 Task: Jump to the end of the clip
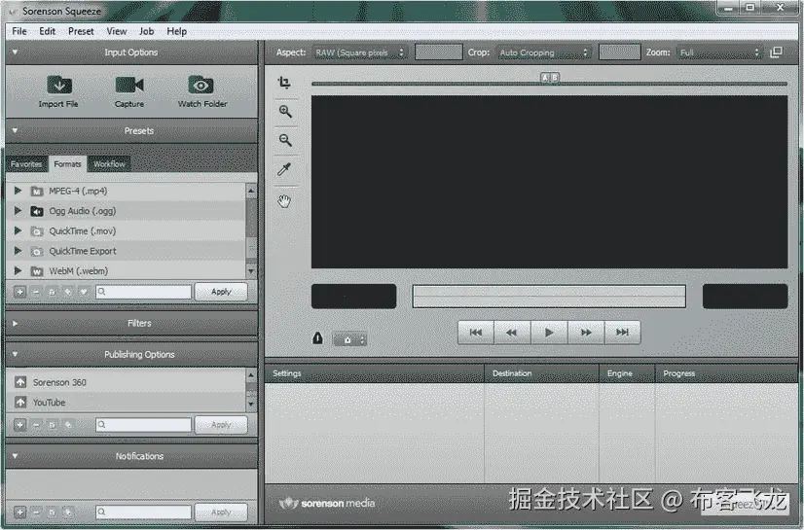(x=623, y=333)
